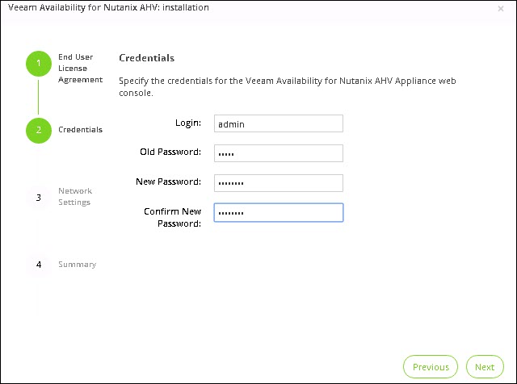Proceed with the Next button
This screenshot has height=384, width=517.
coord(484,367)
